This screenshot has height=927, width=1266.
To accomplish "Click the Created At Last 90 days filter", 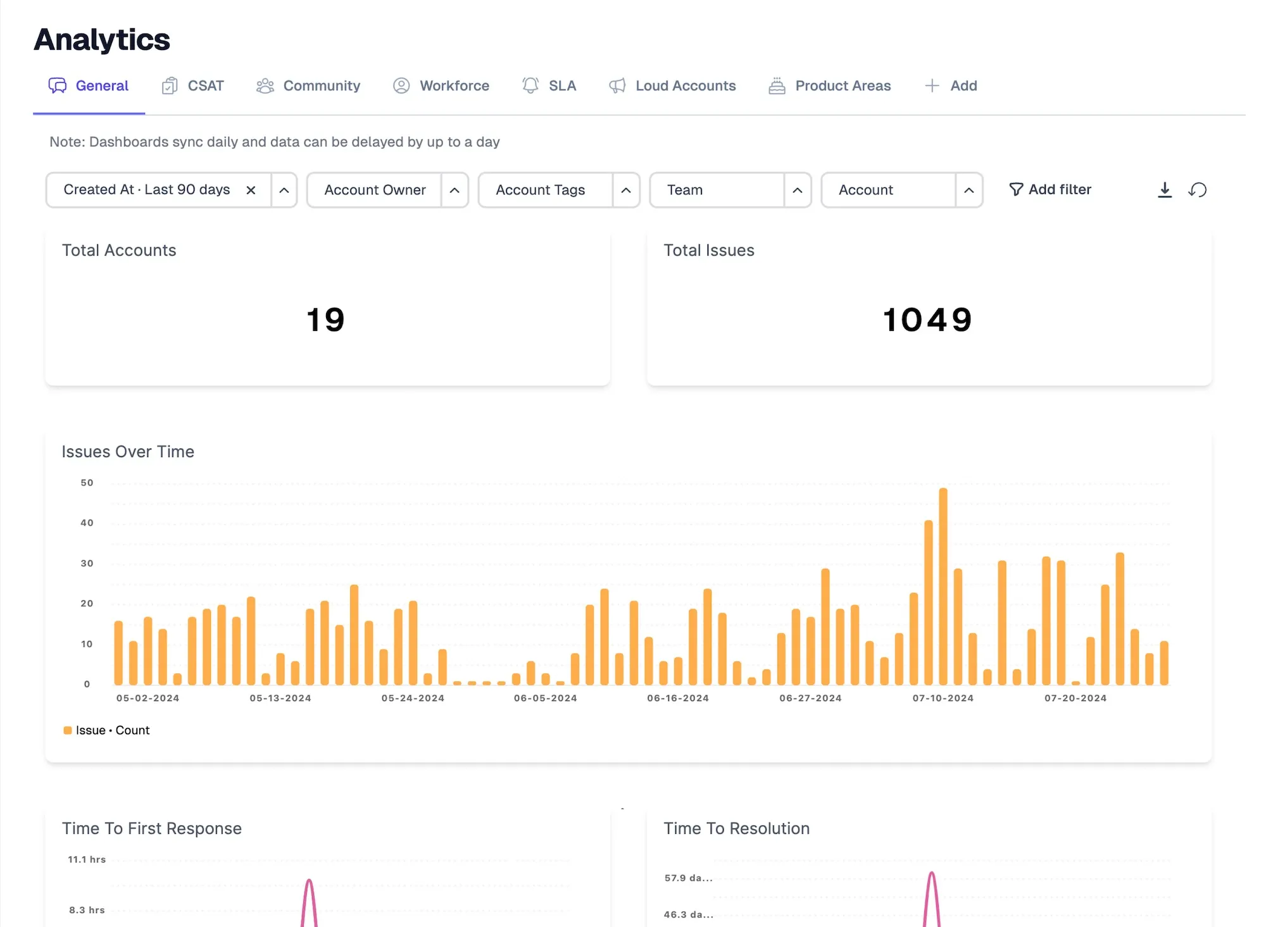I will click(x=147, y=190).
